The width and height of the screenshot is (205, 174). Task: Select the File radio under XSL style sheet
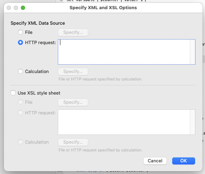20,102
